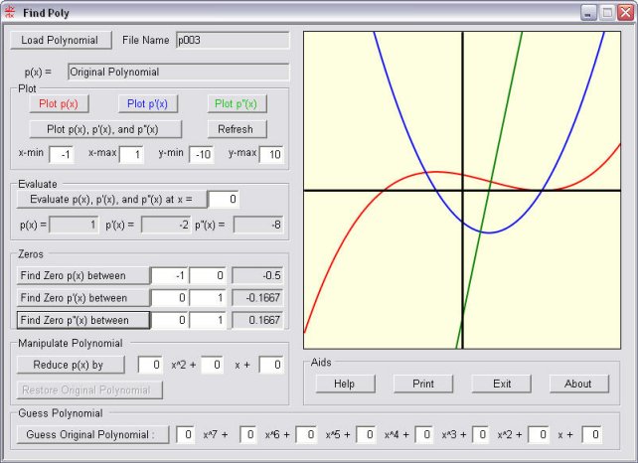Screen dimensions: 638x463
Task: Find Zero p"(x) between bounds
Action: [82, 320]
